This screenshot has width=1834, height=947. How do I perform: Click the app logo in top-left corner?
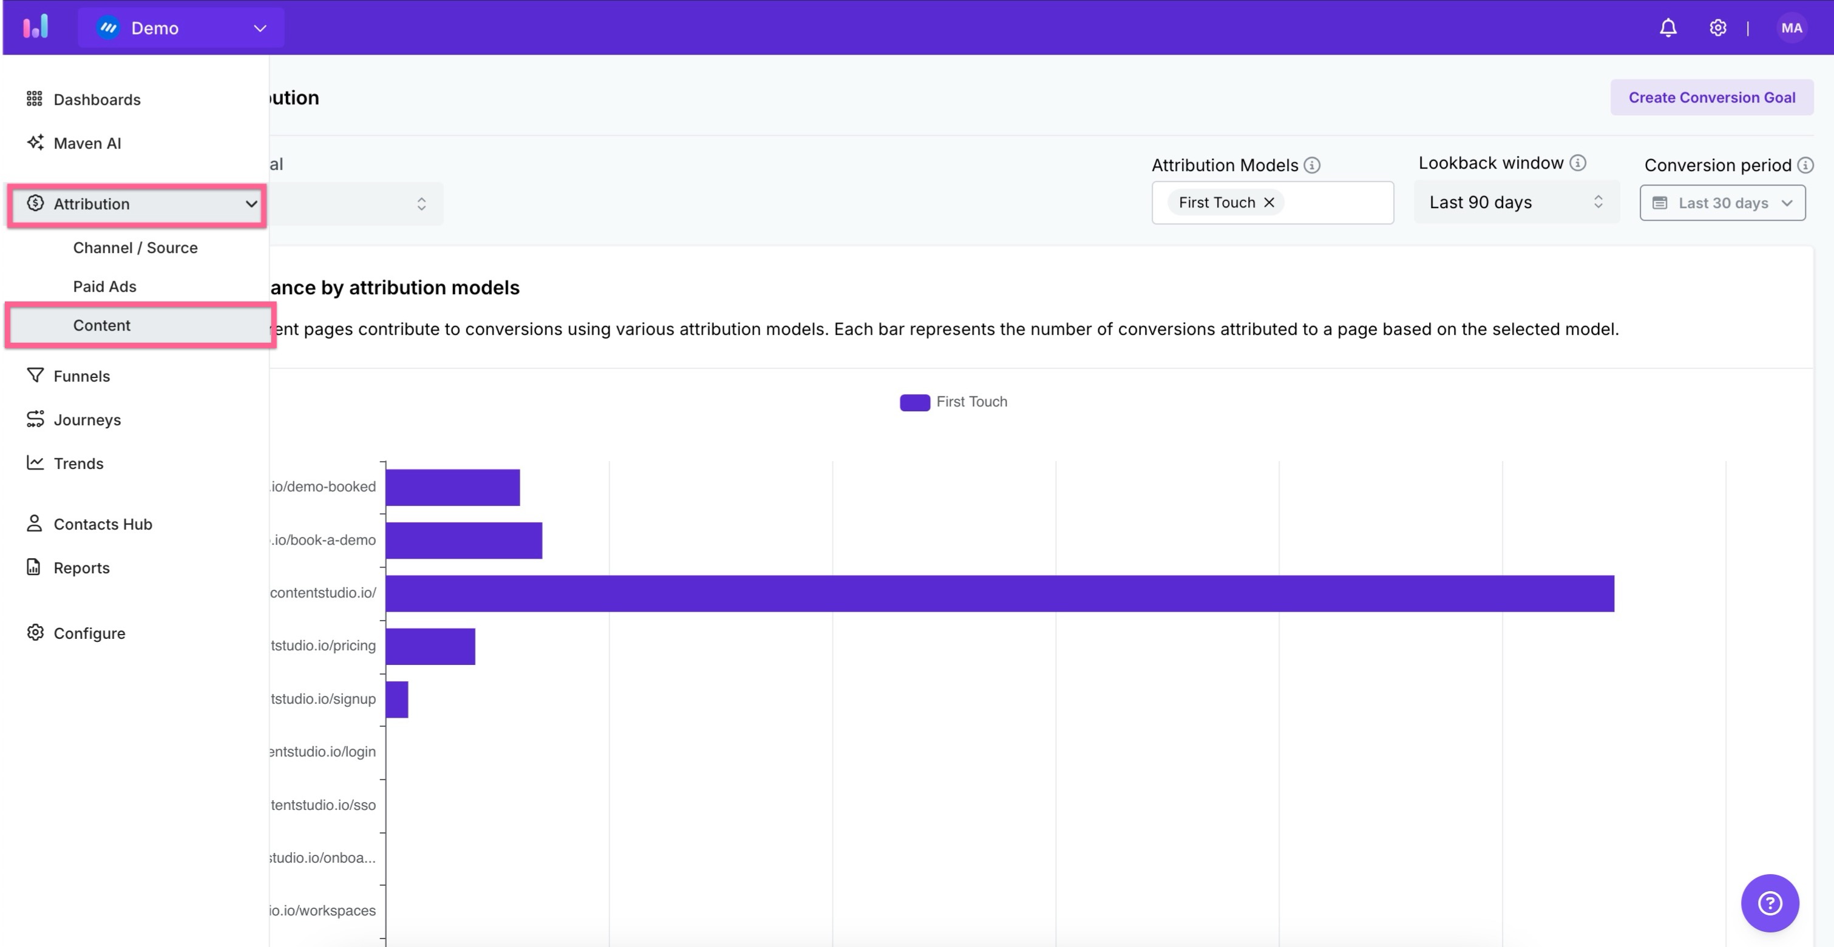[x=35, y=27]
